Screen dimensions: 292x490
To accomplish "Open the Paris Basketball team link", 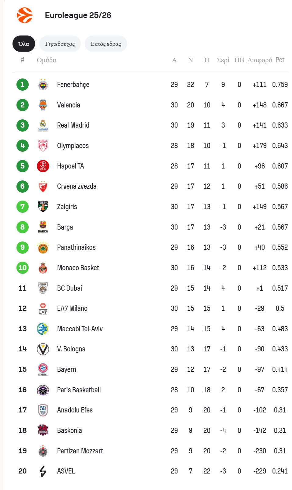I will tap(79, 390).
